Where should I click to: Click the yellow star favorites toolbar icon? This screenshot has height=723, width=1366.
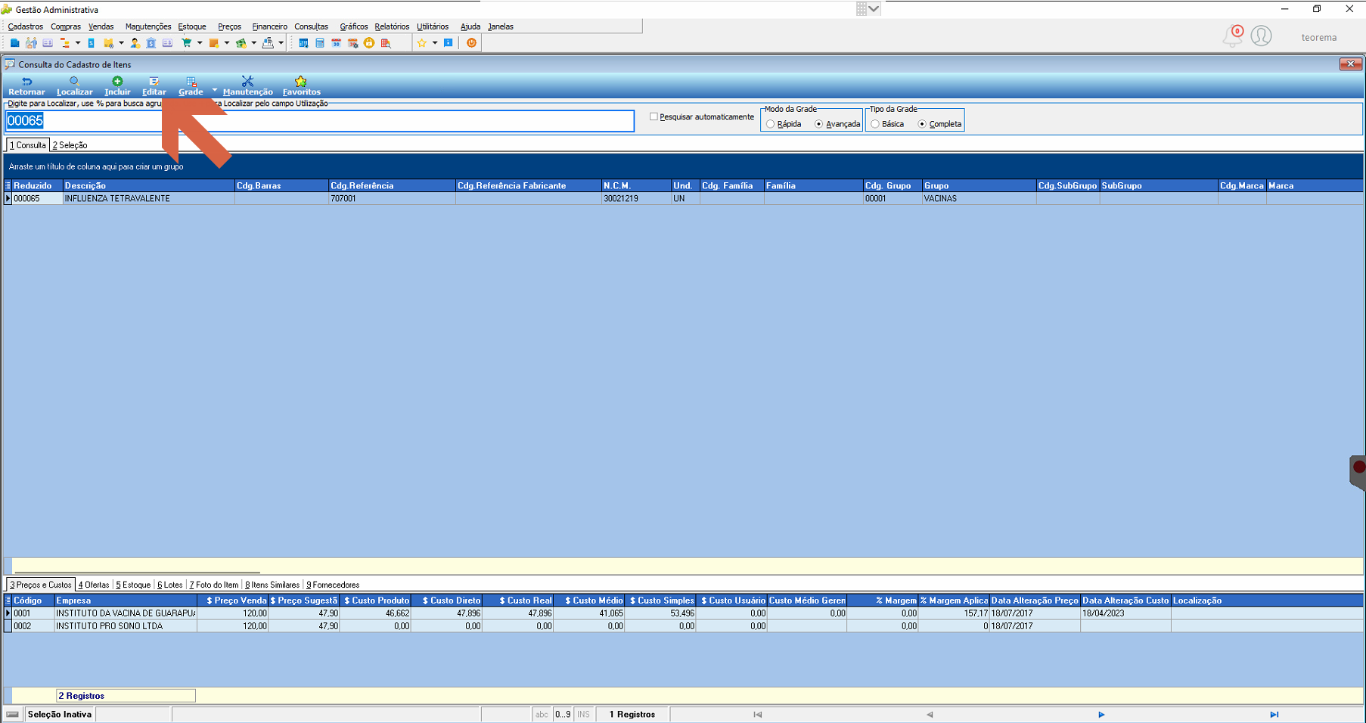[422, 43]
